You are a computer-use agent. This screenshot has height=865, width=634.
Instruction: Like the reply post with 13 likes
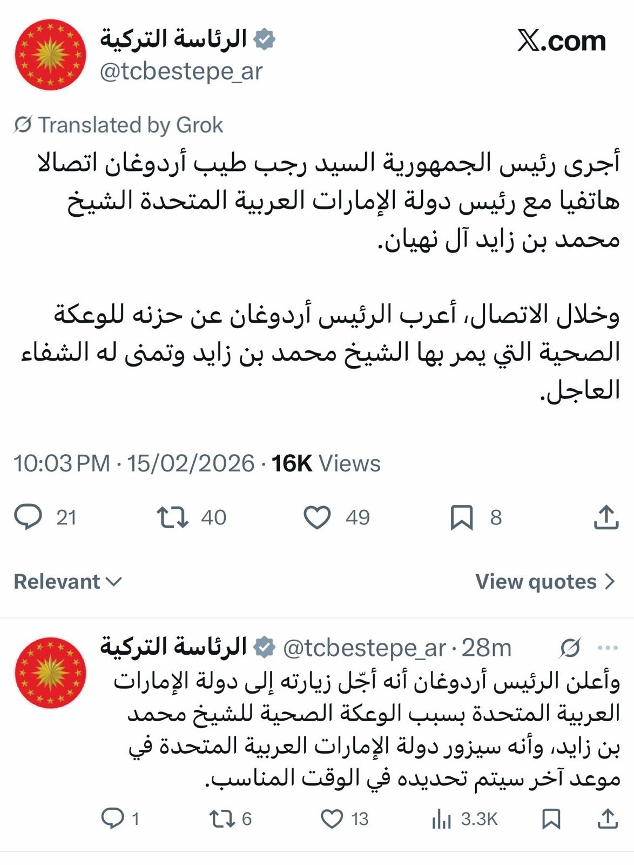click(x=332, y=819)
